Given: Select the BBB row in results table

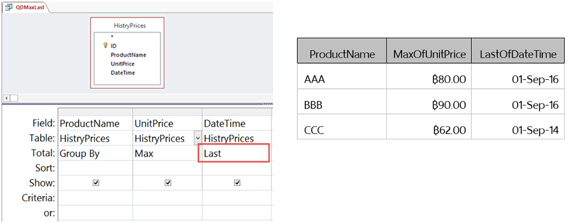Looking at the screenshot, I should [431, 105].
